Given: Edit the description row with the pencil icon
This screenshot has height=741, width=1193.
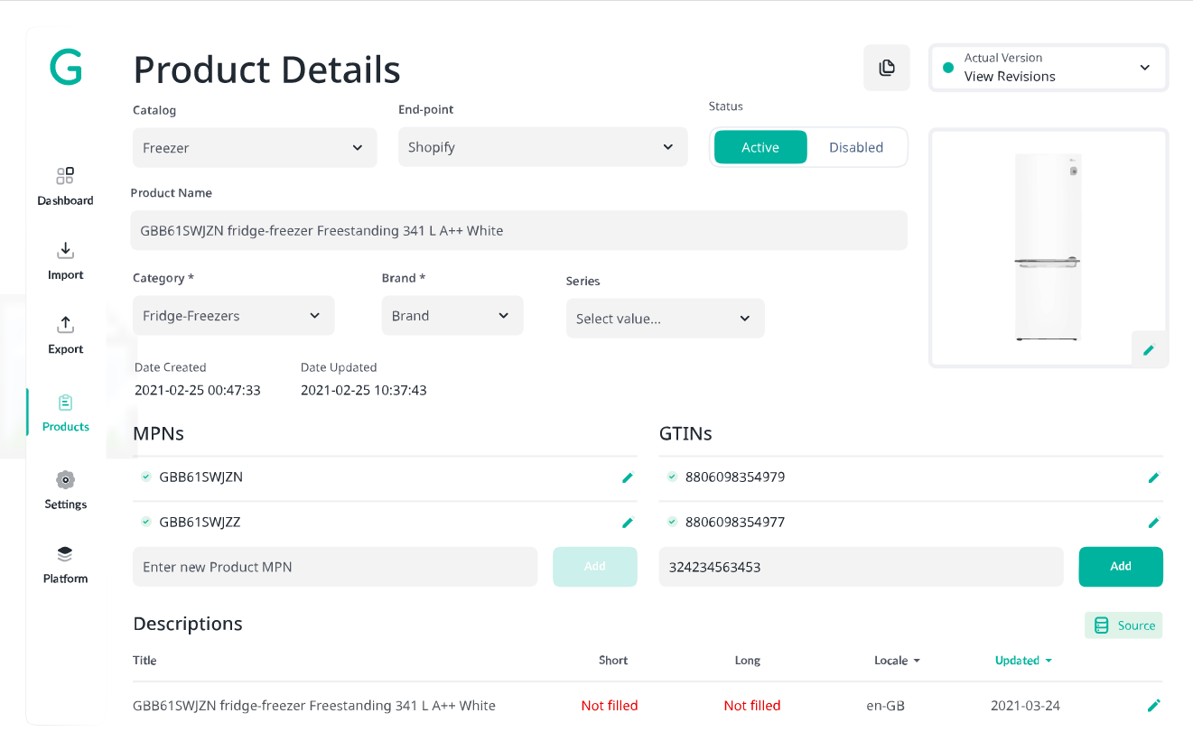Looking at the screenshot, I should pyautogui.click(x=1154, y=705).
